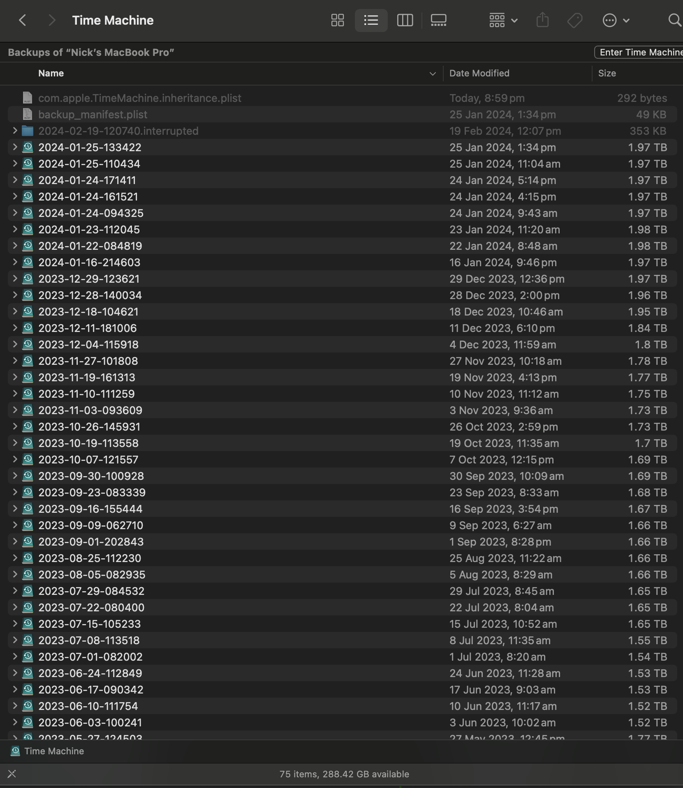683x788 pixels.
Task: Expand backup 2023-07-22-080400
Action: coord(15,607)
